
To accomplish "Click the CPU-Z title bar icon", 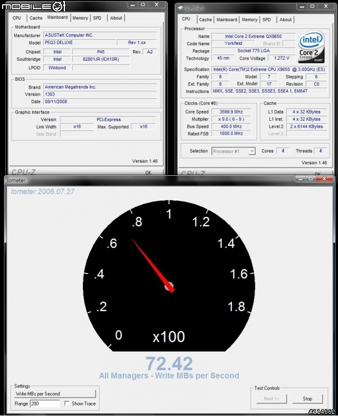I will click(x=181, y=8).
